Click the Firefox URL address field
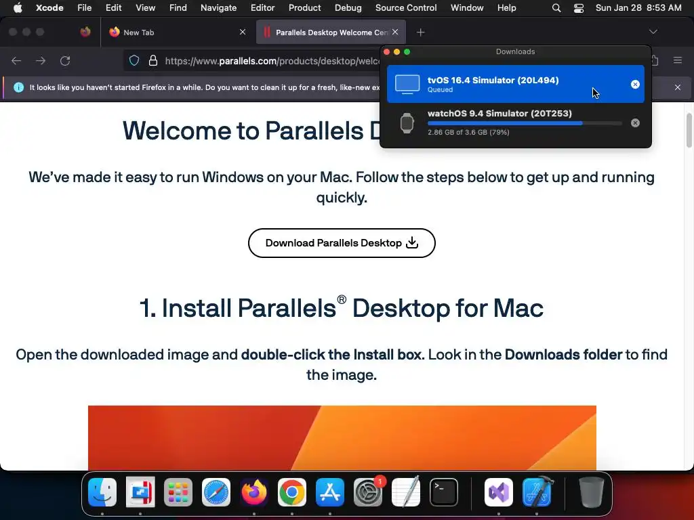The width and height of the screenshot is (694, 520). coord(272,60)
